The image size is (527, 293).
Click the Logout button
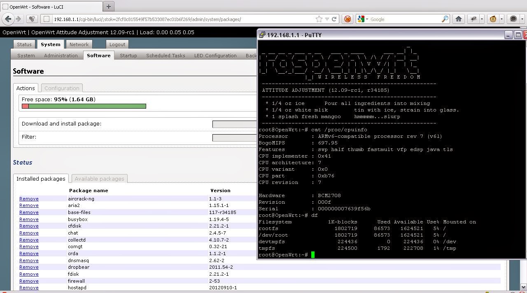coord(117,44)
